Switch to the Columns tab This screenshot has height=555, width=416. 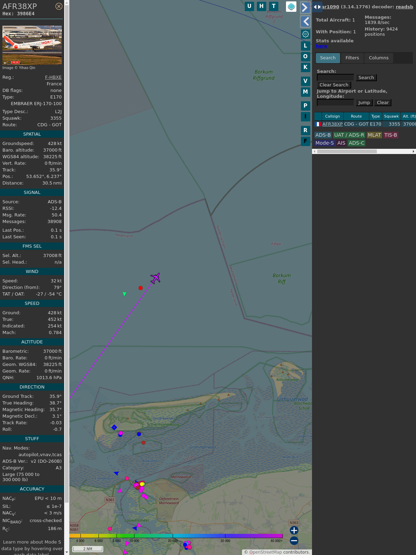(379, 58)
